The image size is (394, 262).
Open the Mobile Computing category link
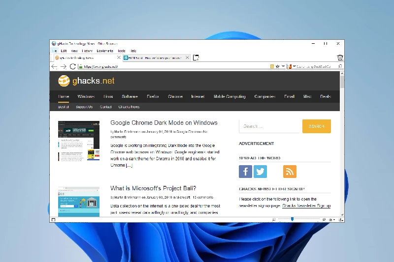230,96
